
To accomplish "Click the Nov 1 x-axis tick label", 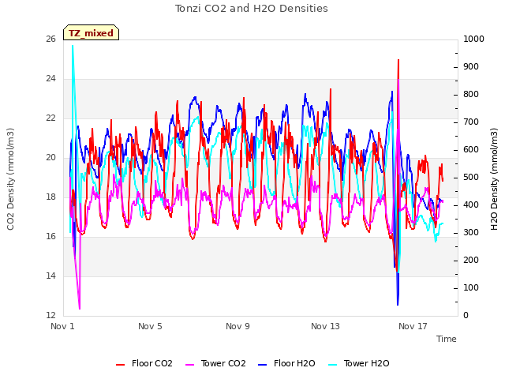I will click(x=62, y=326).
